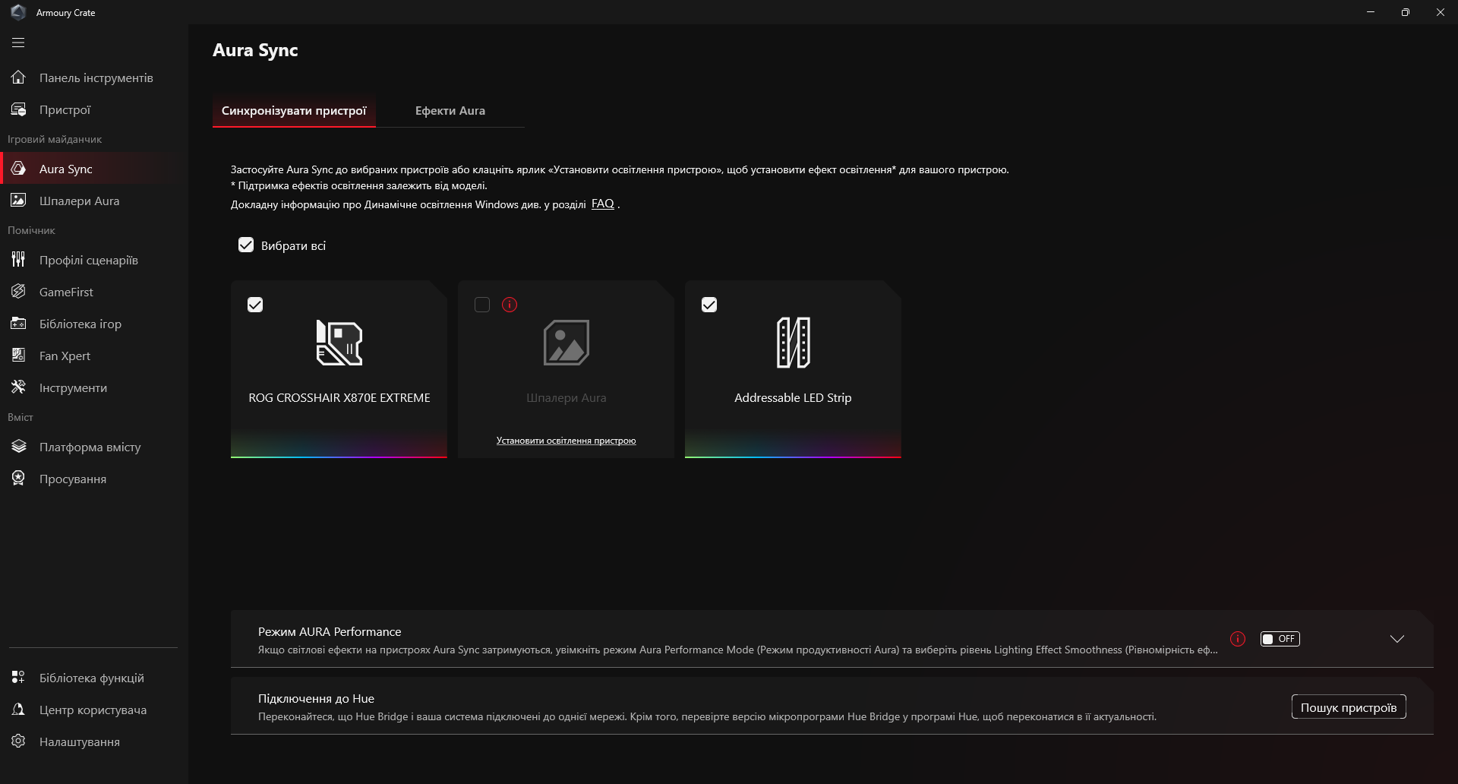Click the Платформа вмісту layers icon
Image resolution: width=1458 pixels, height=784 pixels.
pos(18,447)
